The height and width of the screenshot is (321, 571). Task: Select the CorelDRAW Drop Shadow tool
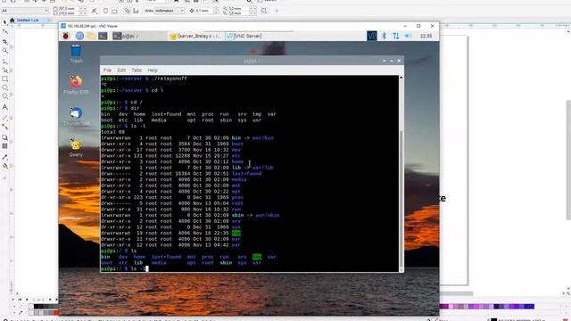click(4, 137)
